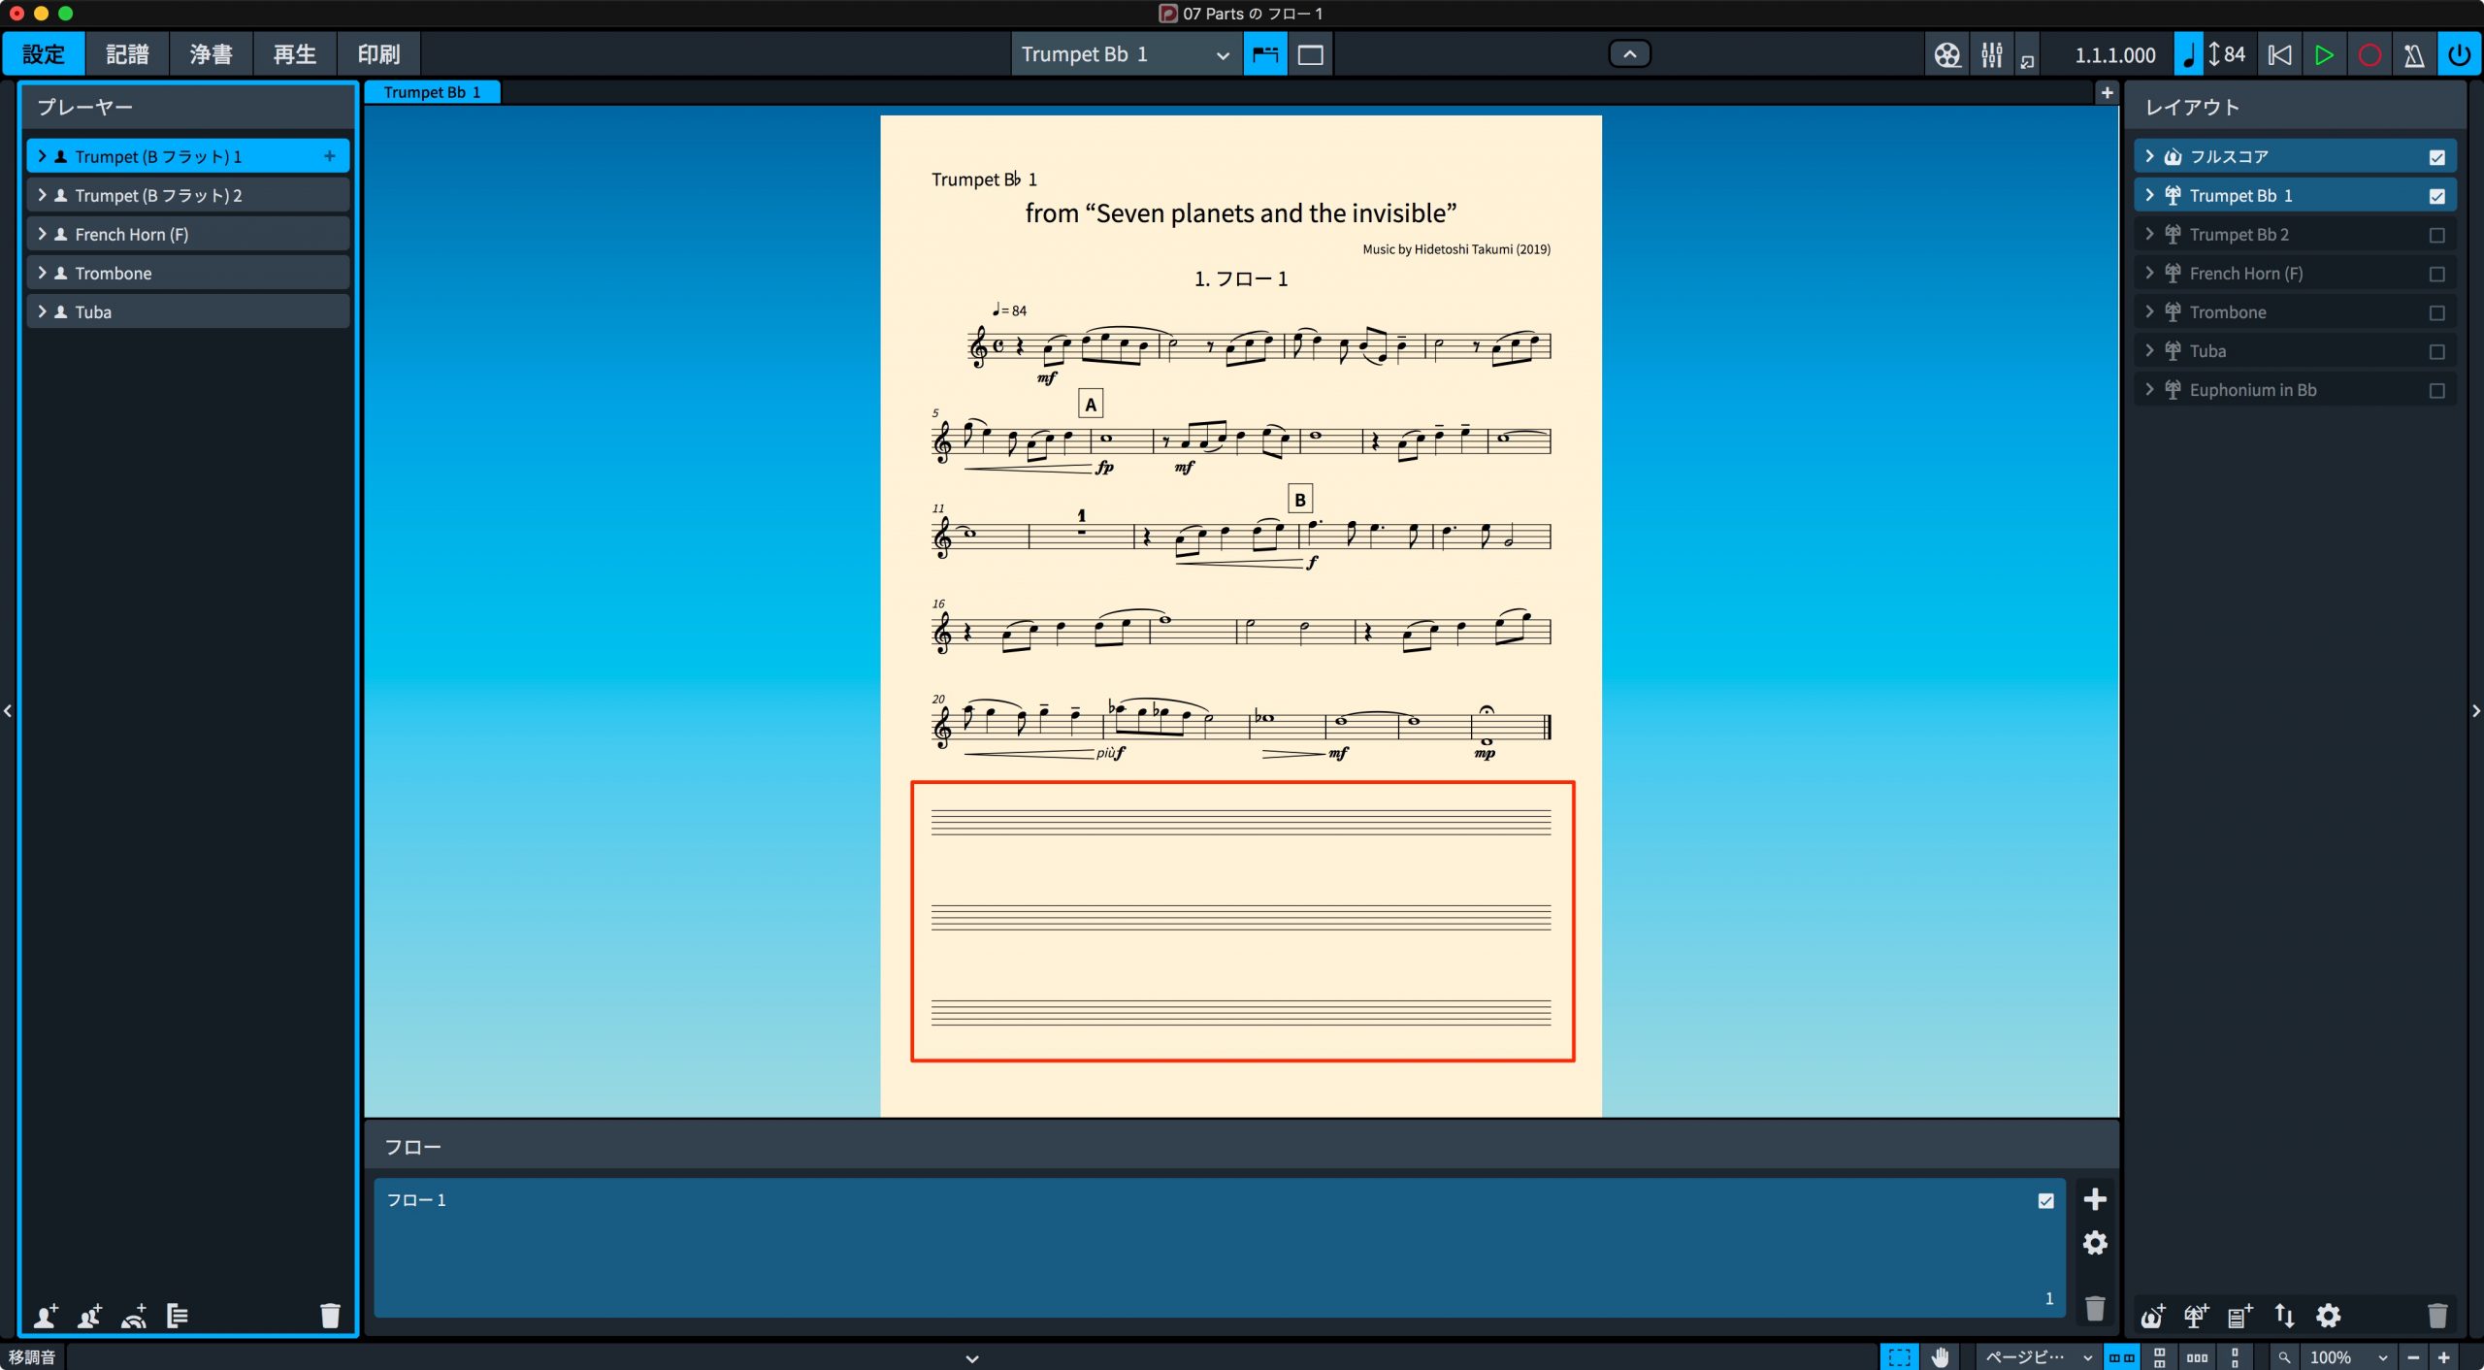Toggle the Trumpet Bb 1 layout checkbox
2484x1370 pixels.
tap(2436, 196)
